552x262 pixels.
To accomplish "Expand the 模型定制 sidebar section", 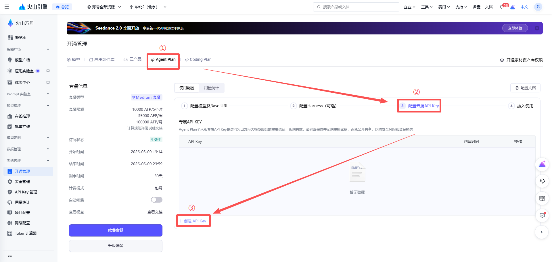I will pos(28,137).
